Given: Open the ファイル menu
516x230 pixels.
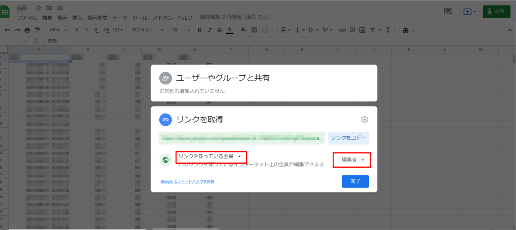Looking at the screenshot, I should (x=27, y=18).
